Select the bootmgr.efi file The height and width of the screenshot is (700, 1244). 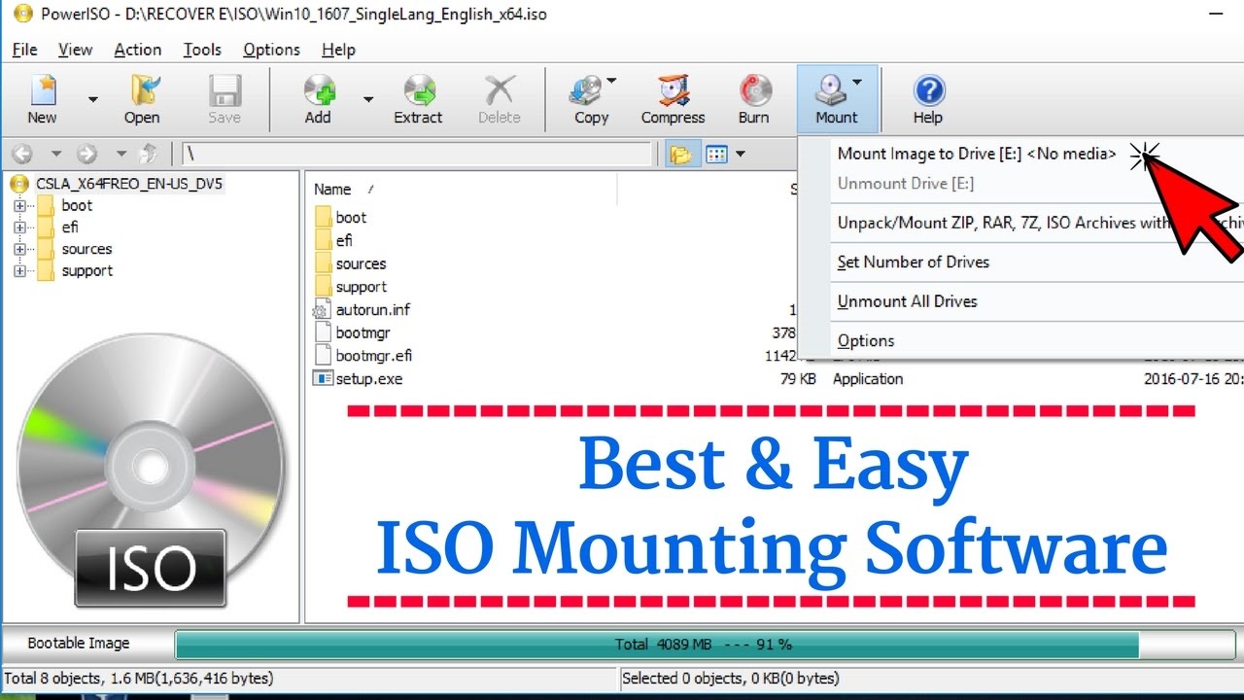pos(374,356)
